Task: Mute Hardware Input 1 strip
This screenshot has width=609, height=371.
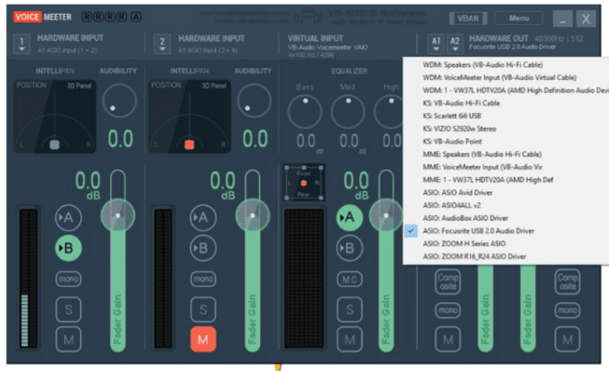Action: tap(68, 340)
